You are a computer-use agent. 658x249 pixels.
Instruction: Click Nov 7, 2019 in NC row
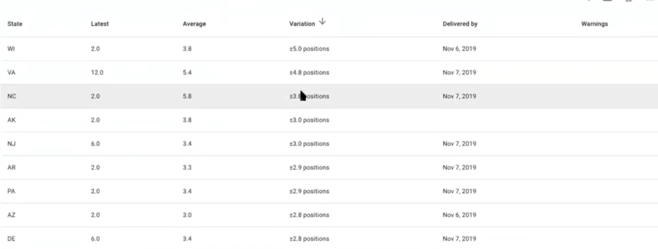pyautogui.click(x=459, y=96)
